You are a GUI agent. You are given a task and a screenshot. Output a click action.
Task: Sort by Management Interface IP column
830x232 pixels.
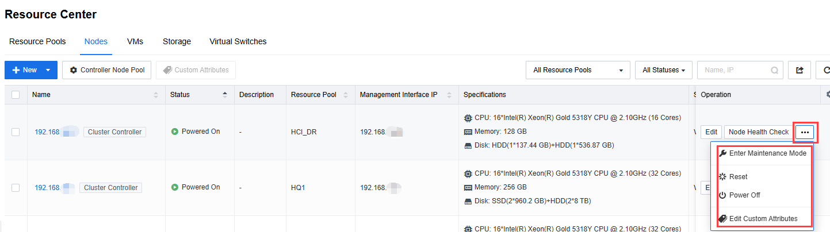point(449,95)
